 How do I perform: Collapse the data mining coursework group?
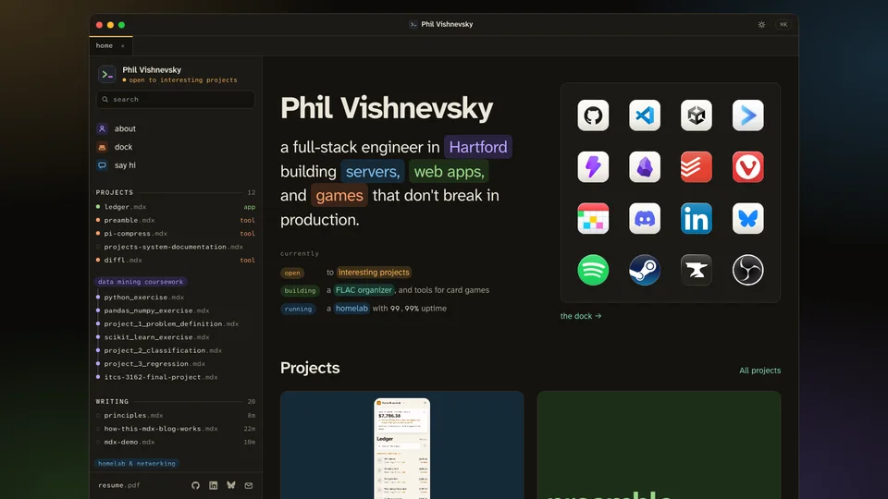(x=141, y=281)
